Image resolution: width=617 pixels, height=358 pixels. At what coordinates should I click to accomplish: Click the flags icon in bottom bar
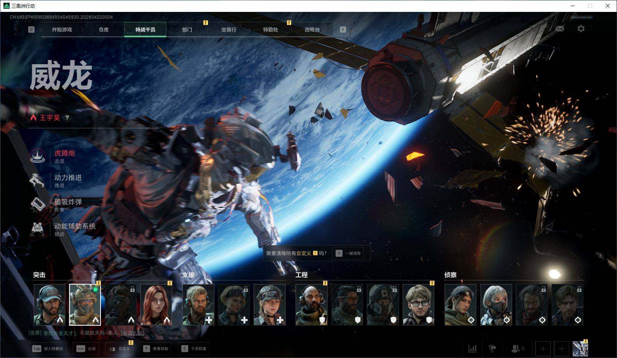[x=492, y=349]
